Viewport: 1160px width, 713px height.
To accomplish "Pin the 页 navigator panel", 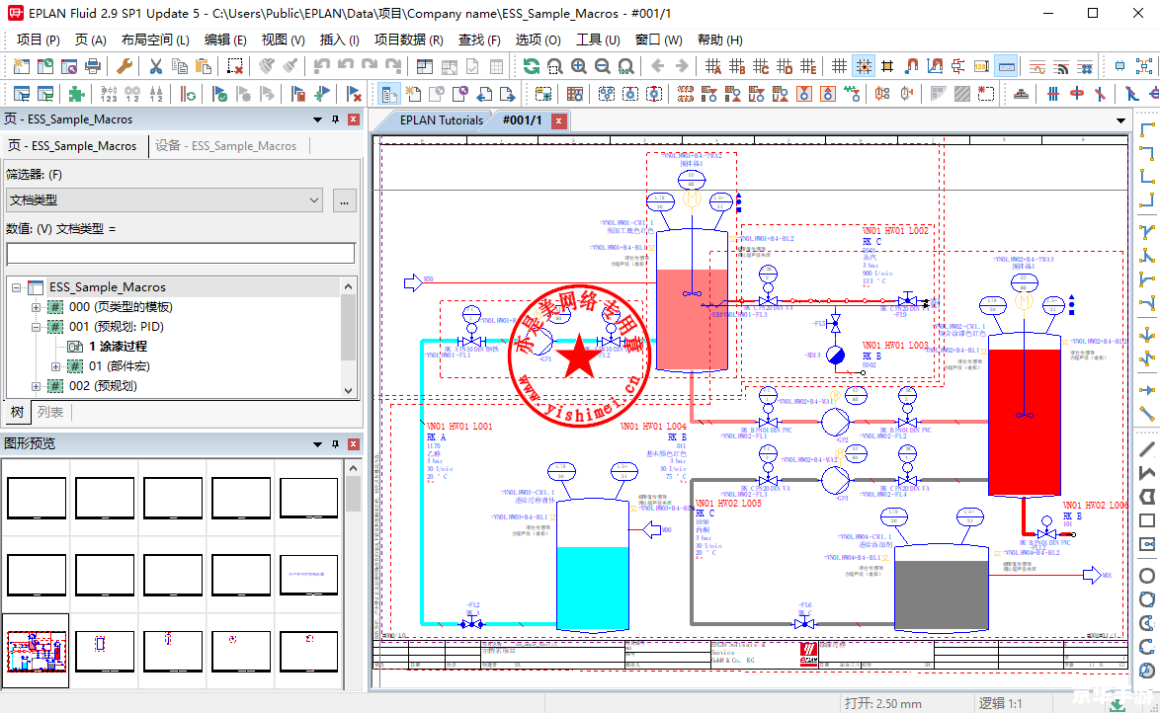I will (x=335, y=119).
